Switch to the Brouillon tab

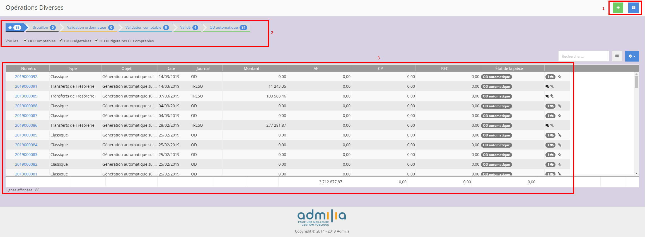click(44, 27)
